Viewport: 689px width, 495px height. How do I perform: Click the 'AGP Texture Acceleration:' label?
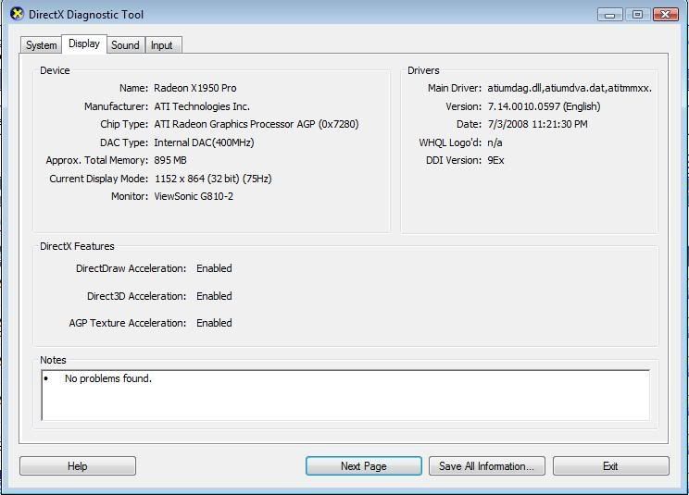pyautogui.click(x=128, y=323)
